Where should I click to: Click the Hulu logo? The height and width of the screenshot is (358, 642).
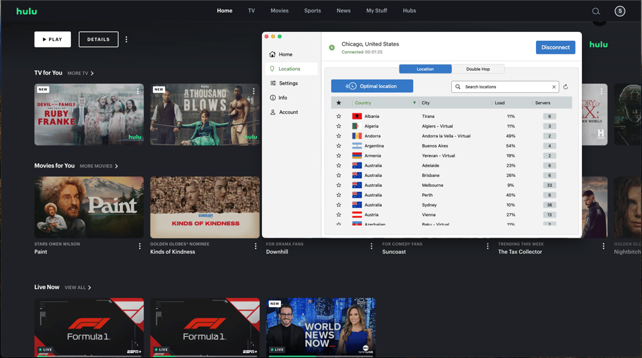click(26, 11)
